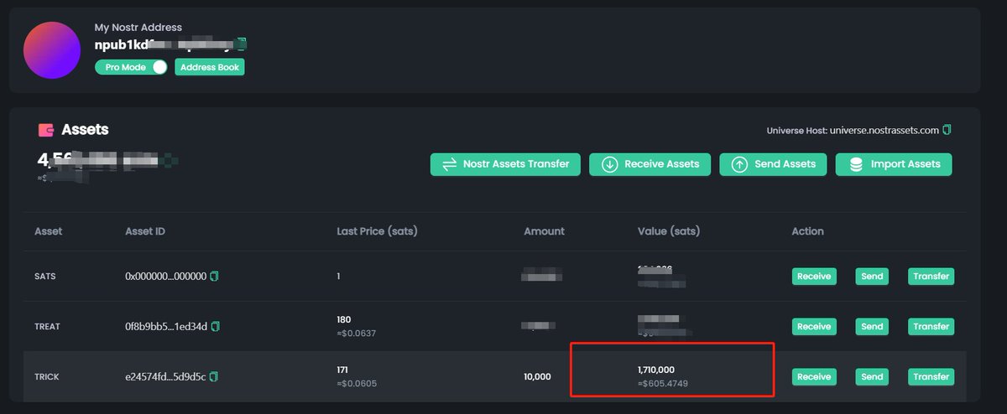Image resolution: width=1007 pixels, height=414 pixels.
Task: Send SATS asset
Action: (872, 276)
